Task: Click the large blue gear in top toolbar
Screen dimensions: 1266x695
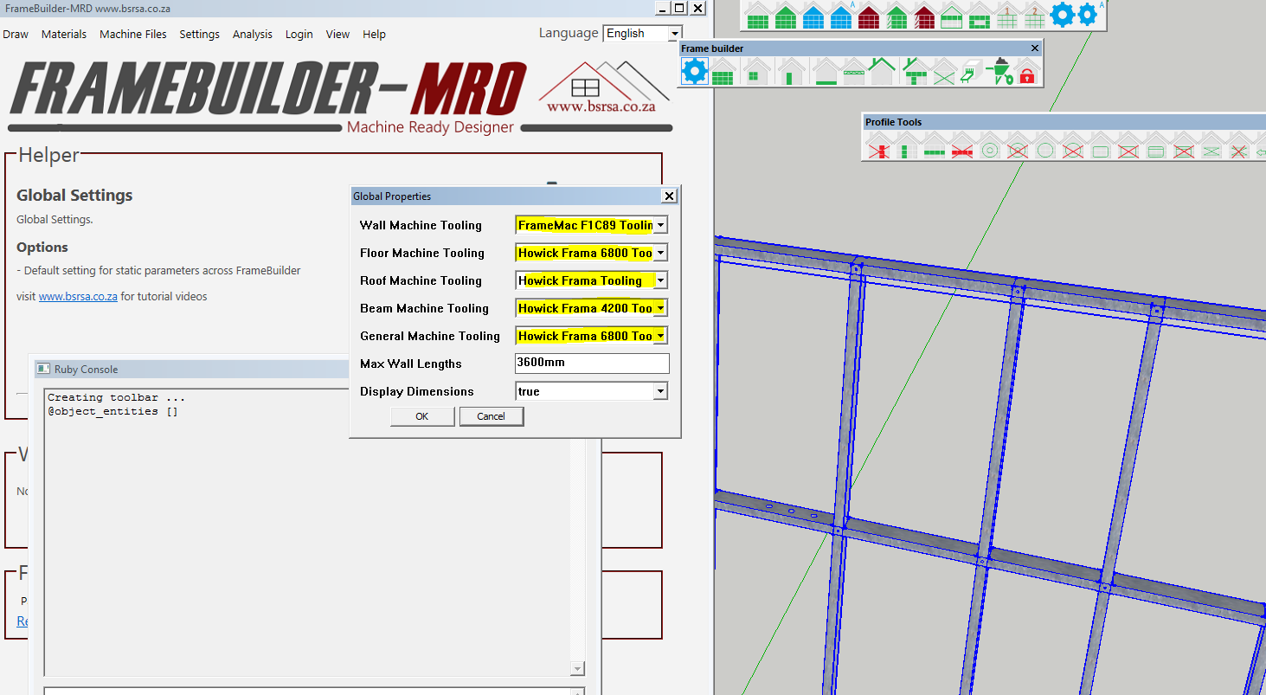Action: pos(1063,15)
